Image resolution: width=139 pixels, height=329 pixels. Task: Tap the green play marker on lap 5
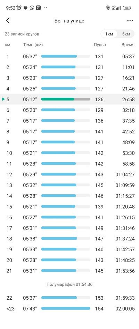coord(3,99)
